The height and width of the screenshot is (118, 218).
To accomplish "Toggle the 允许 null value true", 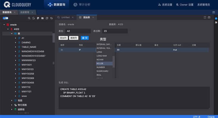I will [175, 50].
